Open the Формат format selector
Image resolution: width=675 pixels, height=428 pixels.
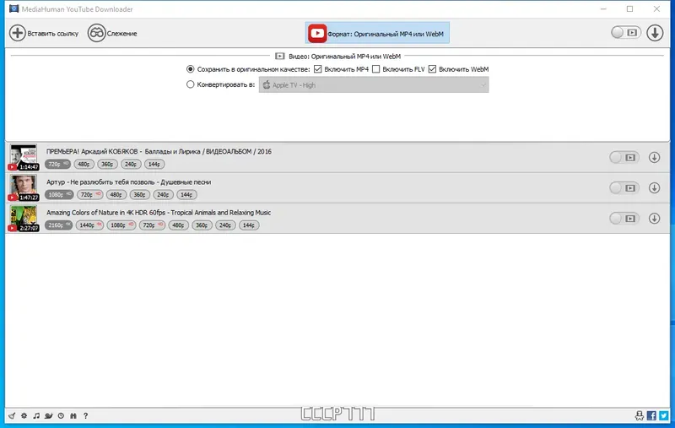pos(377,33)
